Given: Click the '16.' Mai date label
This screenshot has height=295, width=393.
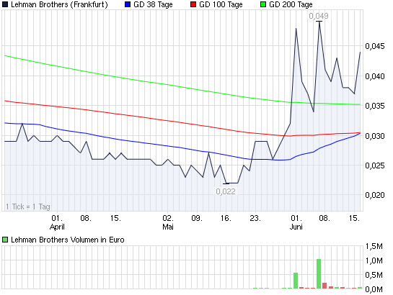Looking at the screenshot, I should point(226,218).
